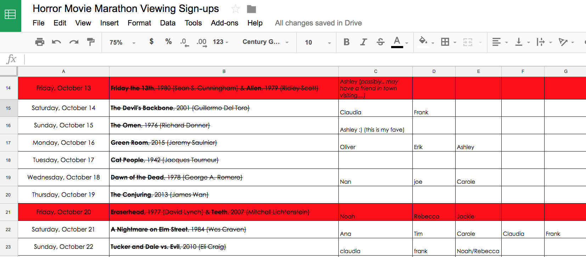Open the fill color picker
586x257 pixels.
click(x=423, y=41)
